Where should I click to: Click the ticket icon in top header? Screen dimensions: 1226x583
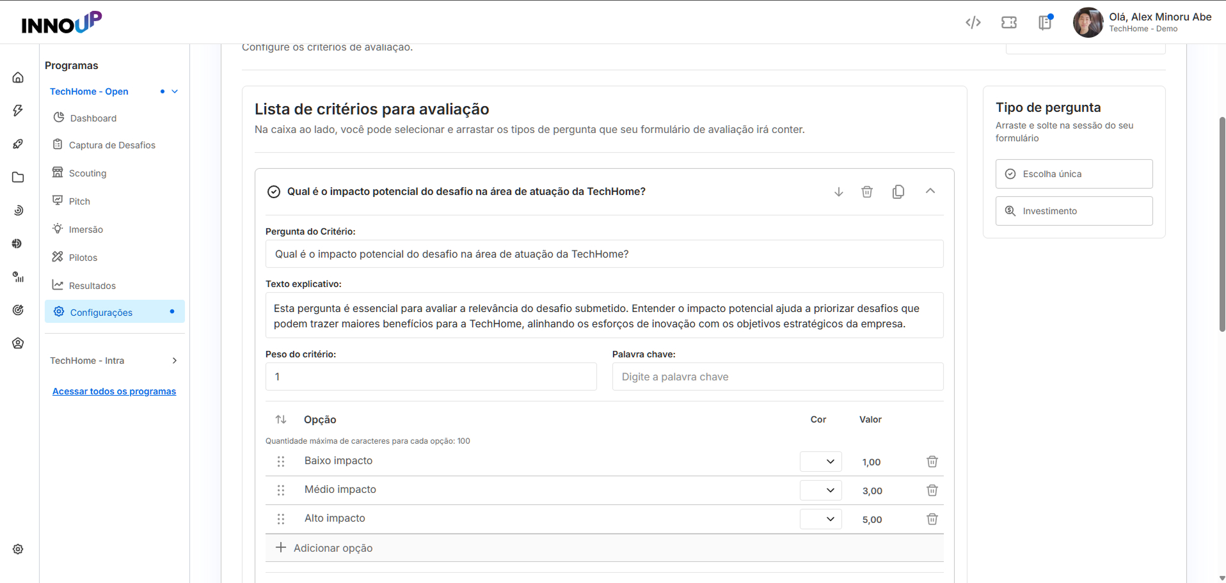(1009, 23)
